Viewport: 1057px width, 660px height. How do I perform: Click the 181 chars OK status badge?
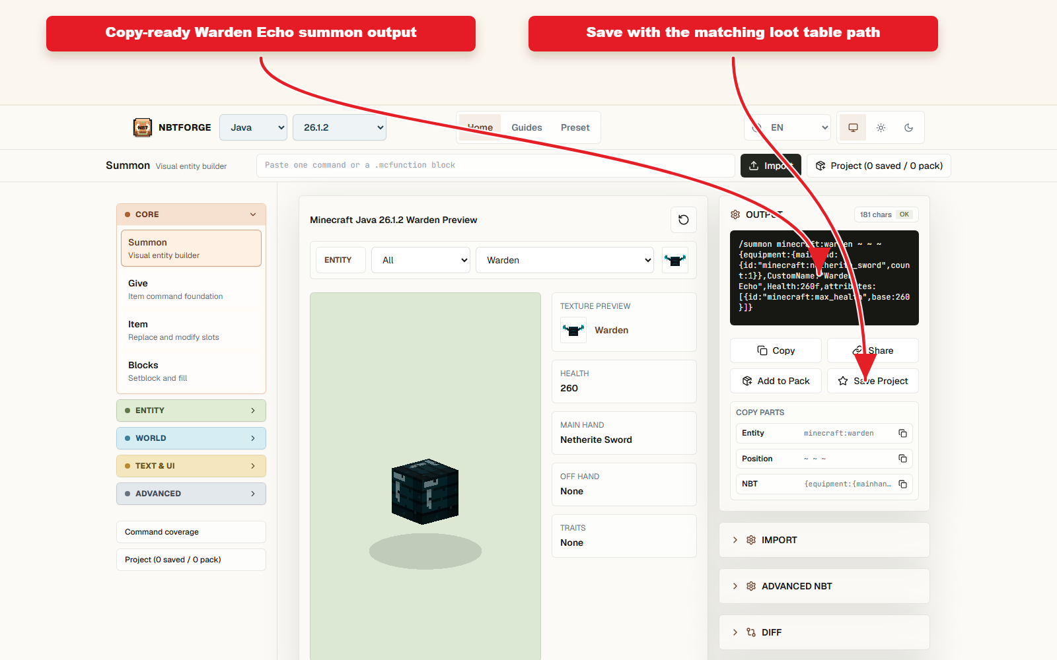click(886, 214)
